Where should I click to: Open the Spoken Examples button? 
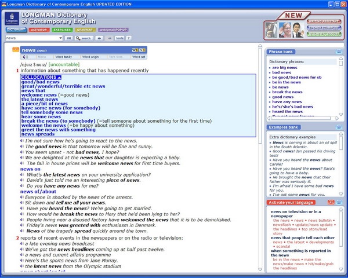324,28
